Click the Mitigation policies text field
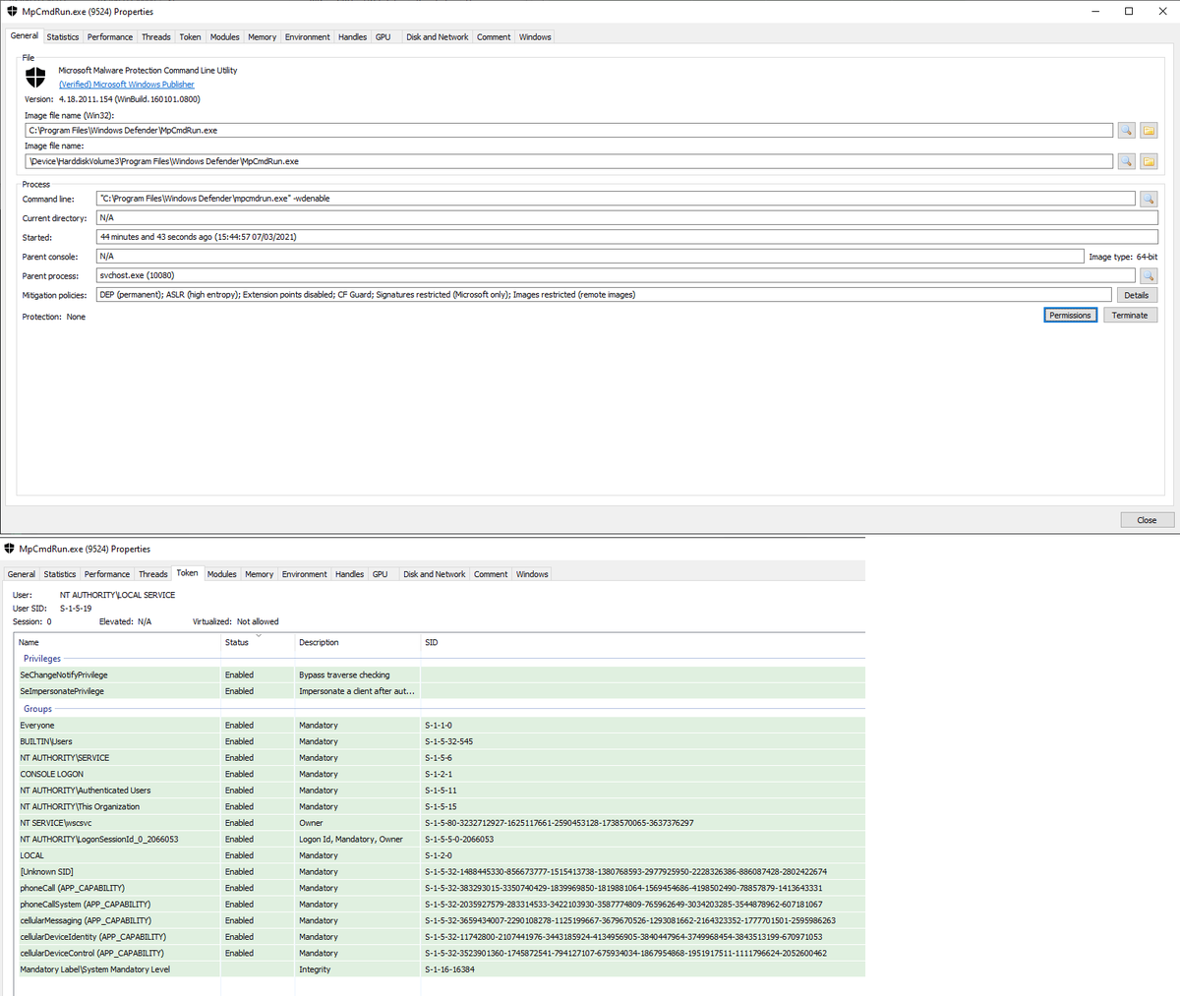 [x=604, y=295]
